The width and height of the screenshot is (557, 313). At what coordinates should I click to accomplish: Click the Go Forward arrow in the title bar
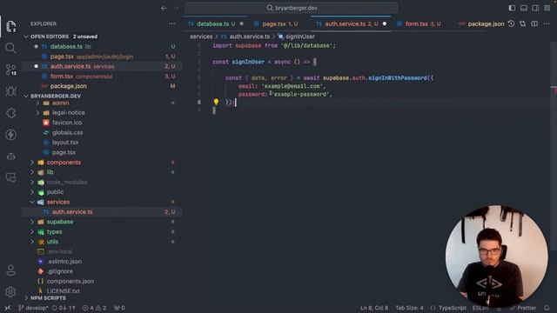click(176, 8)
